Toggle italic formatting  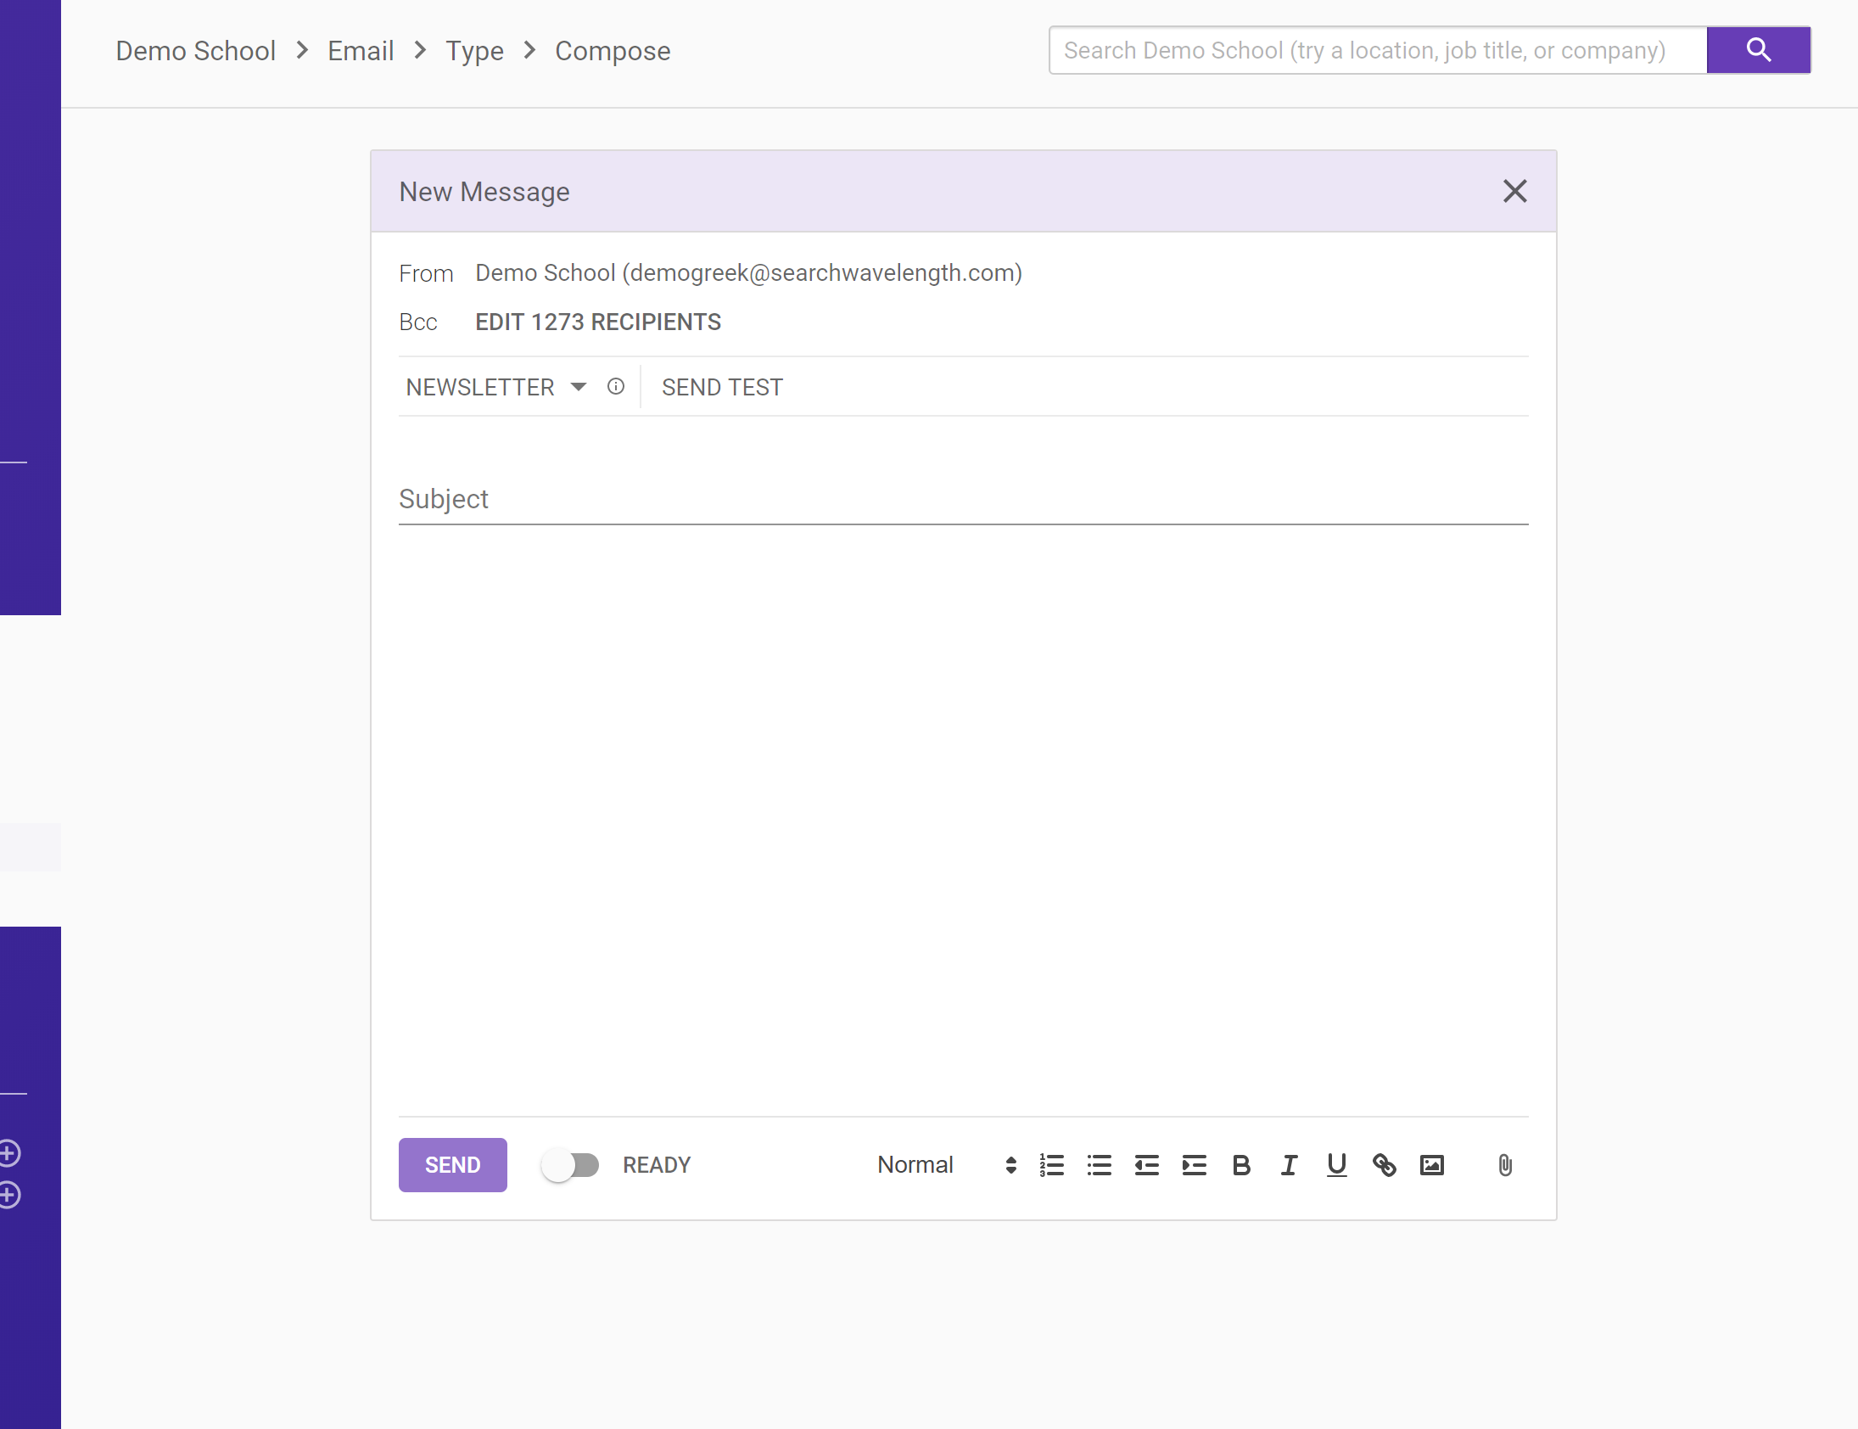[1289, 1165]
